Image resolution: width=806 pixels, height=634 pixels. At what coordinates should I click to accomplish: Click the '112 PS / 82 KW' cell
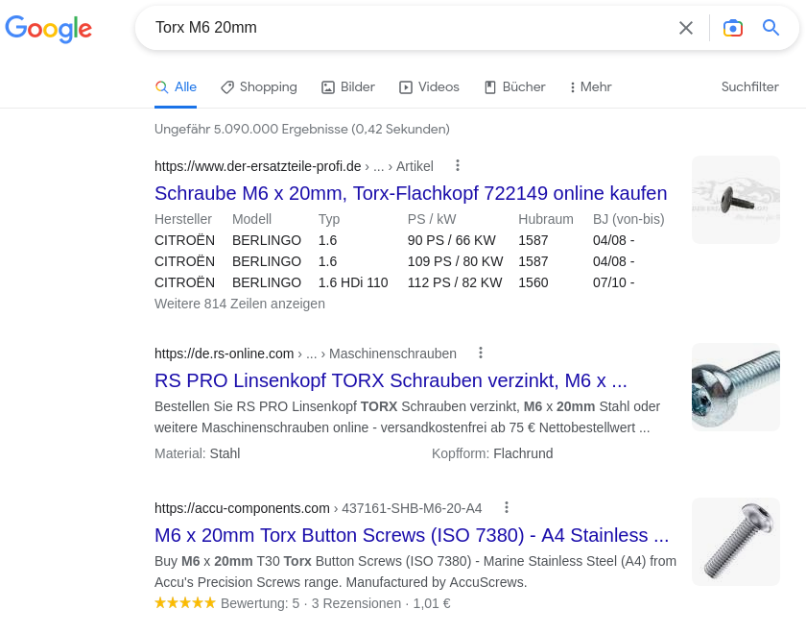point(455,283)
